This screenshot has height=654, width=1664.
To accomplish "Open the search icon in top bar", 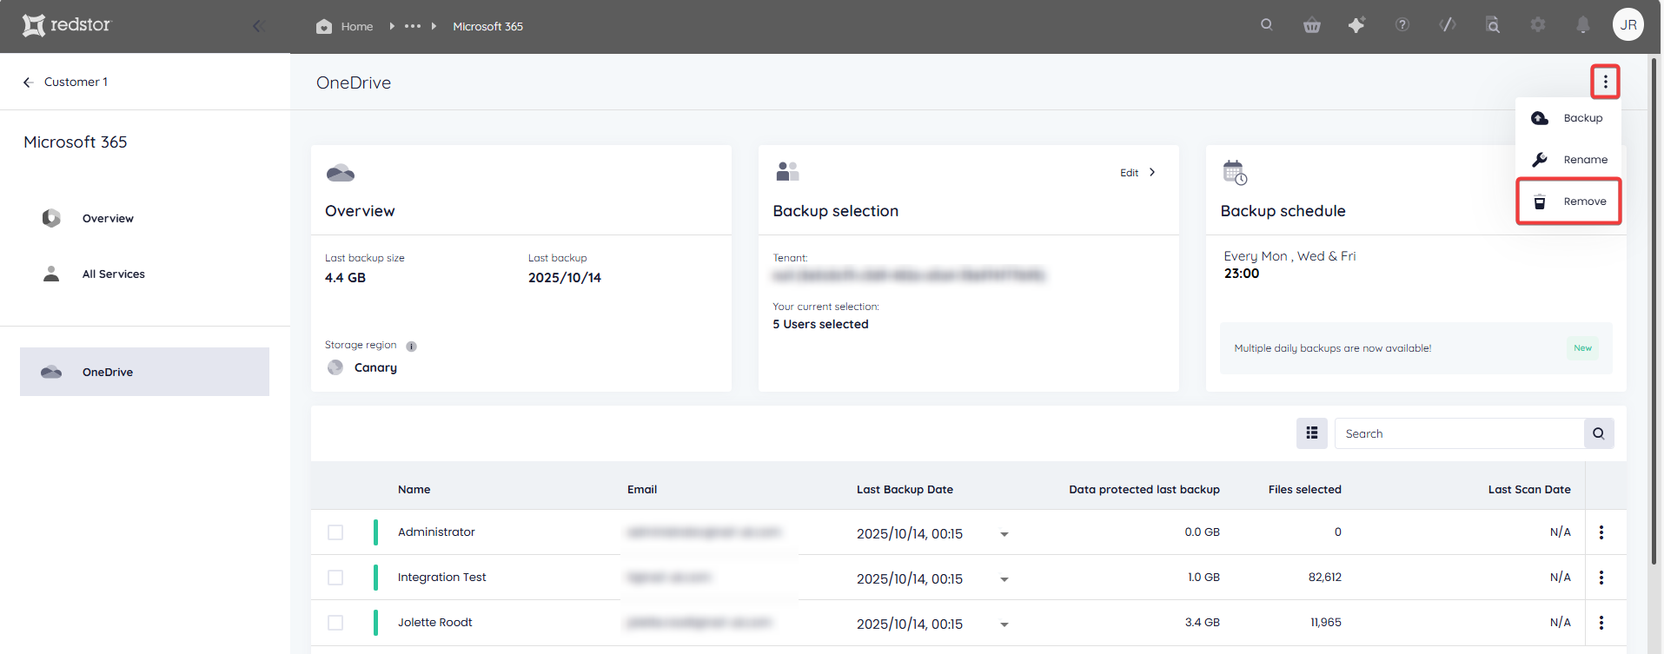I will click(x=1267, y=25).
